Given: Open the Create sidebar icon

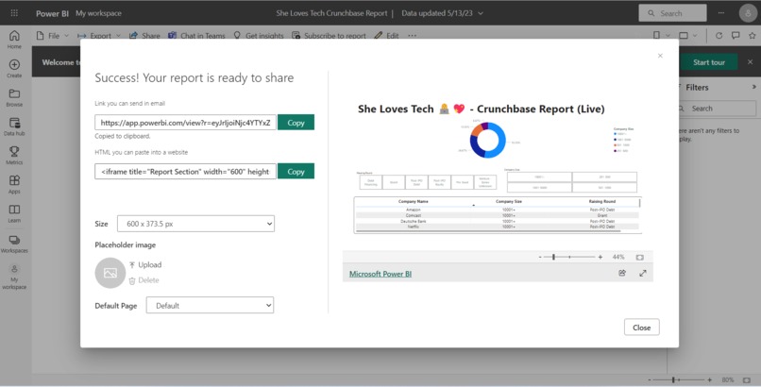Looking at the screenshot, I should (x=14, y=68).
